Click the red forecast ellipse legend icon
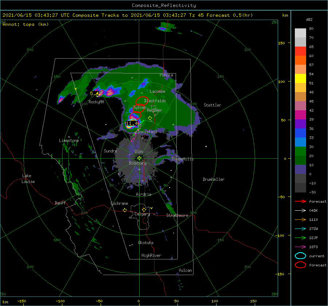Image resolution: width=328 pixels, height=306 pixels. pyautogui.click(x=300, y=265)
